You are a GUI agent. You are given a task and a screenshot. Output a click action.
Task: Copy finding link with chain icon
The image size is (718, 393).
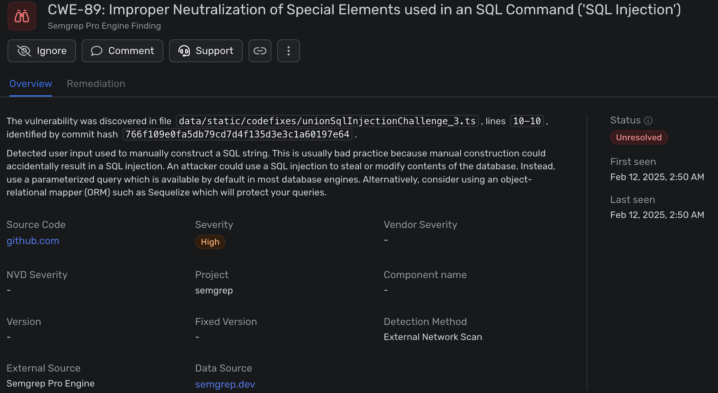260,51
